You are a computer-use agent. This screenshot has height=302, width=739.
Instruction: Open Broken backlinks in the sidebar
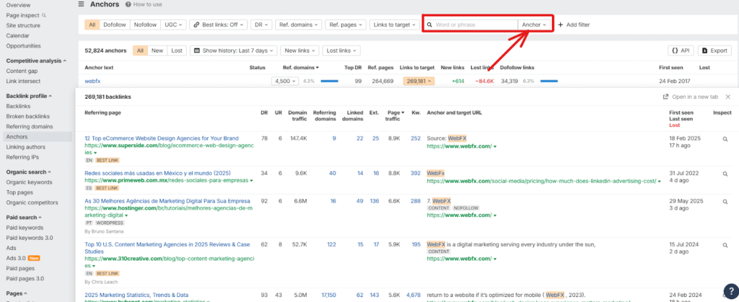point(27,116)
